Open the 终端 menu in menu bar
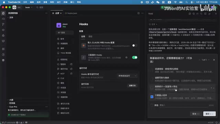The width and height of the screenshot is (220, 124). pos(65,2)
